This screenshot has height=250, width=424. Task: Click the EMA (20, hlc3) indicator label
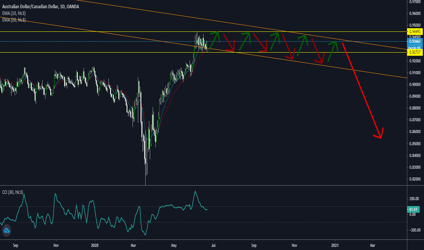pyautogui.click(x=14, y=20)
